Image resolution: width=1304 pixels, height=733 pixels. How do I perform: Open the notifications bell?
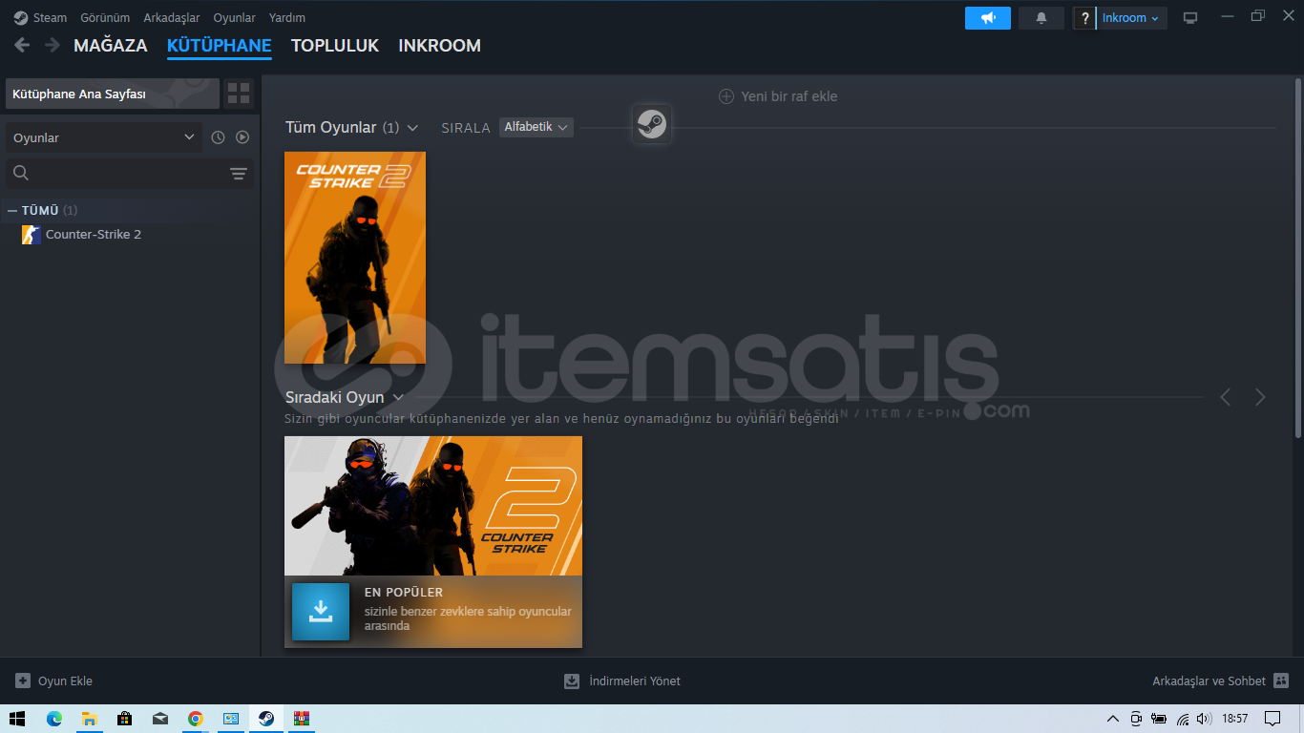1041,18
